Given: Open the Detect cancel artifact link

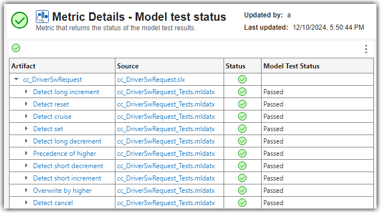Looking at the screenshot, I should coord(53,203).
